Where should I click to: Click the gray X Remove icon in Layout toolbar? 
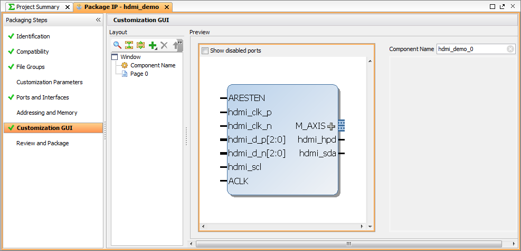pyautogui.click(x=164, y=45)
